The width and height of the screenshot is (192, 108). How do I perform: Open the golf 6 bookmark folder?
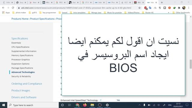click(x=33, y=13)
